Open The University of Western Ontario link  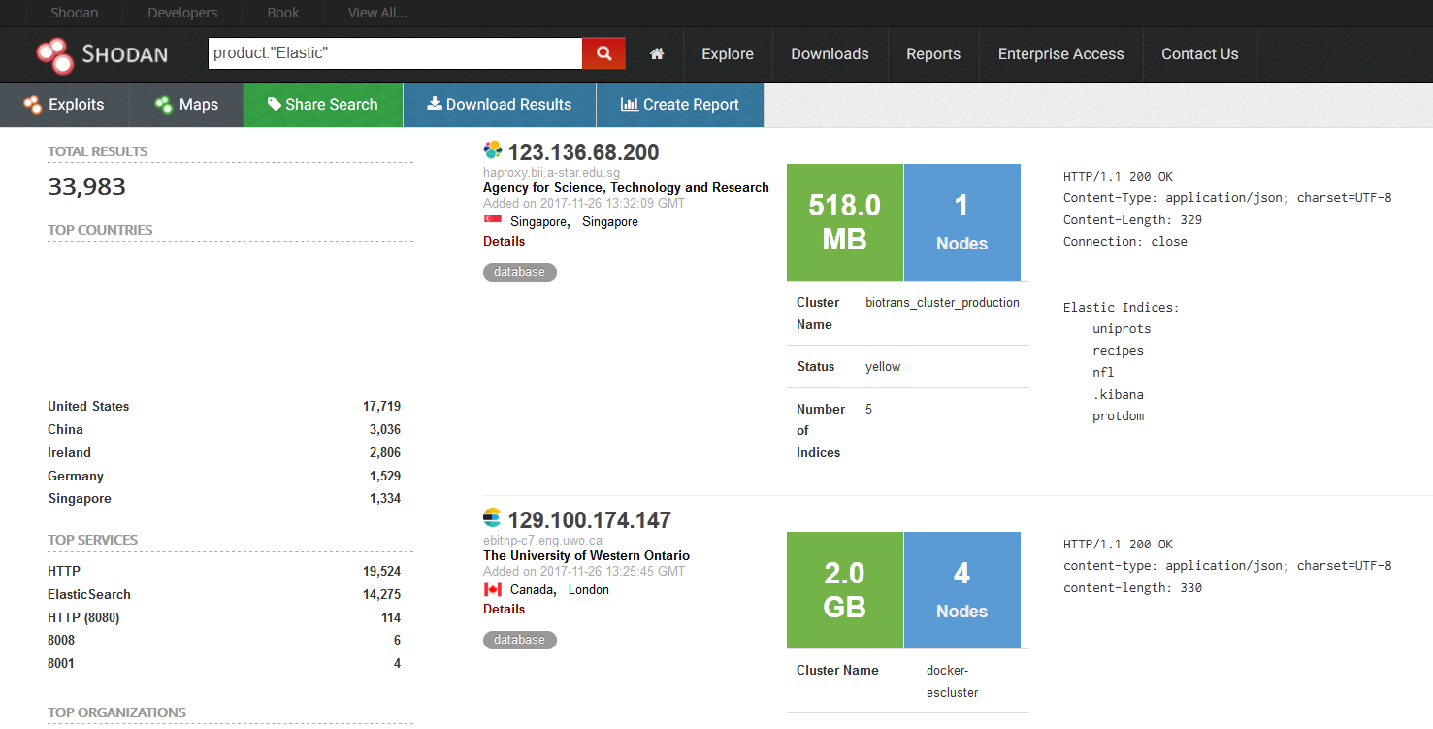tap(586, 555)
